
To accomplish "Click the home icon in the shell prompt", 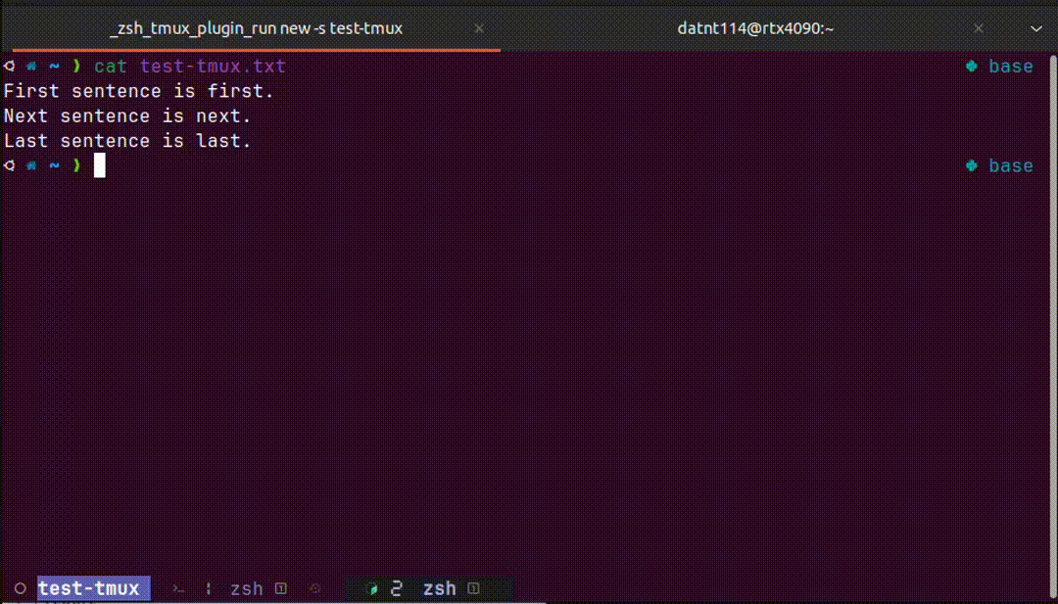I will tap(30, 66).
